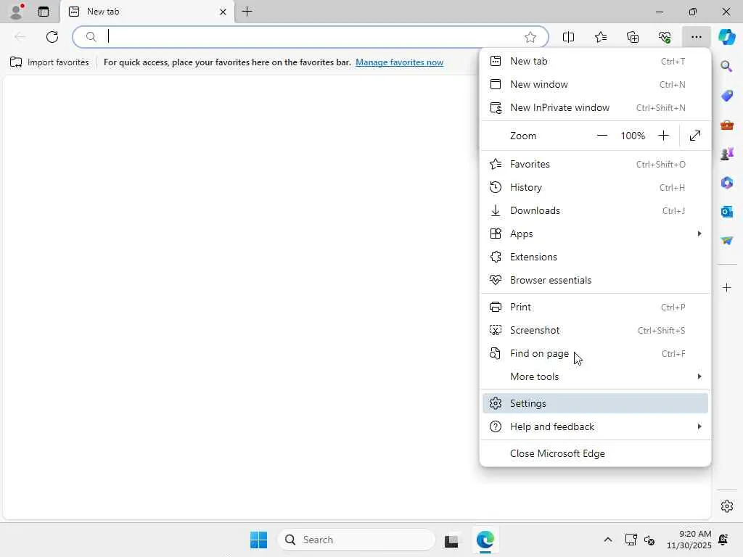Click the muted volume tray icon

click(649, 540)
